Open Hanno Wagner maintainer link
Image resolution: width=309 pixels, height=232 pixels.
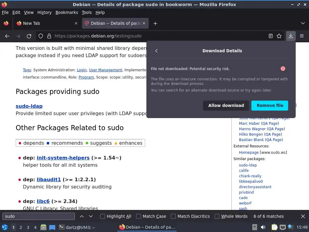coord(252,129)
